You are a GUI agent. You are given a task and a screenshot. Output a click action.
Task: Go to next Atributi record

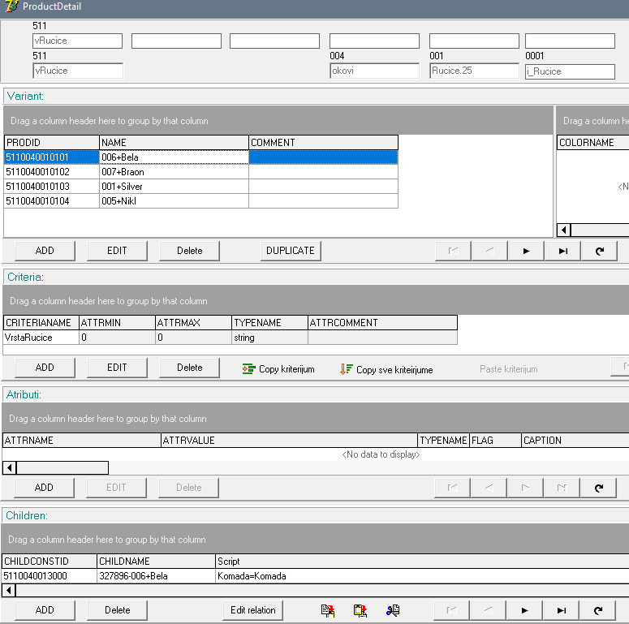tap(525, 488)
